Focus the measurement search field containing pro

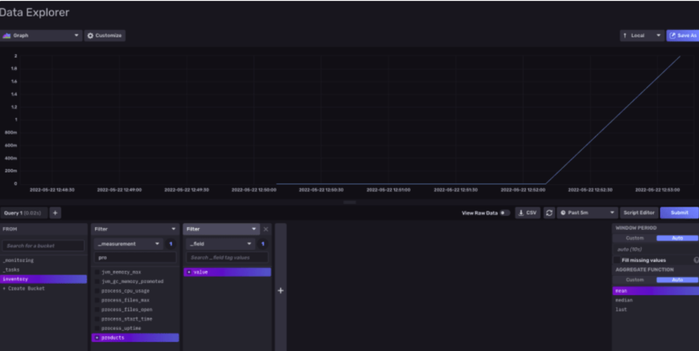click(x=135, y=258)
